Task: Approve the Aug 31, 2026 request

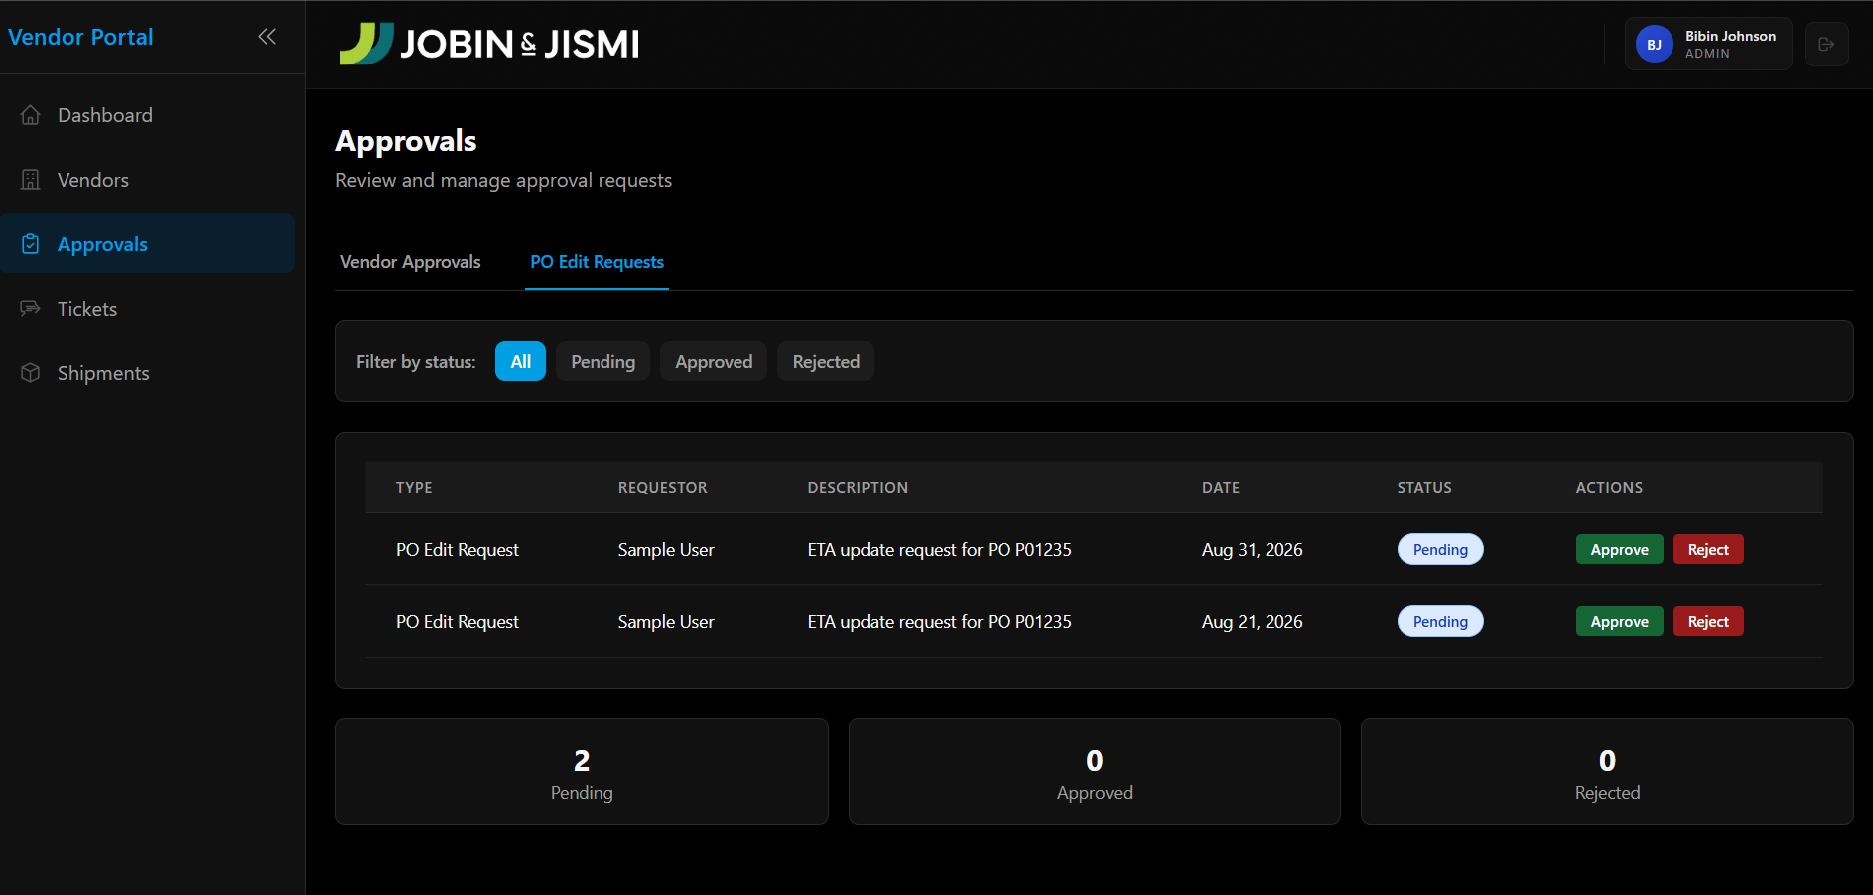Action: tap(1619, 550)
